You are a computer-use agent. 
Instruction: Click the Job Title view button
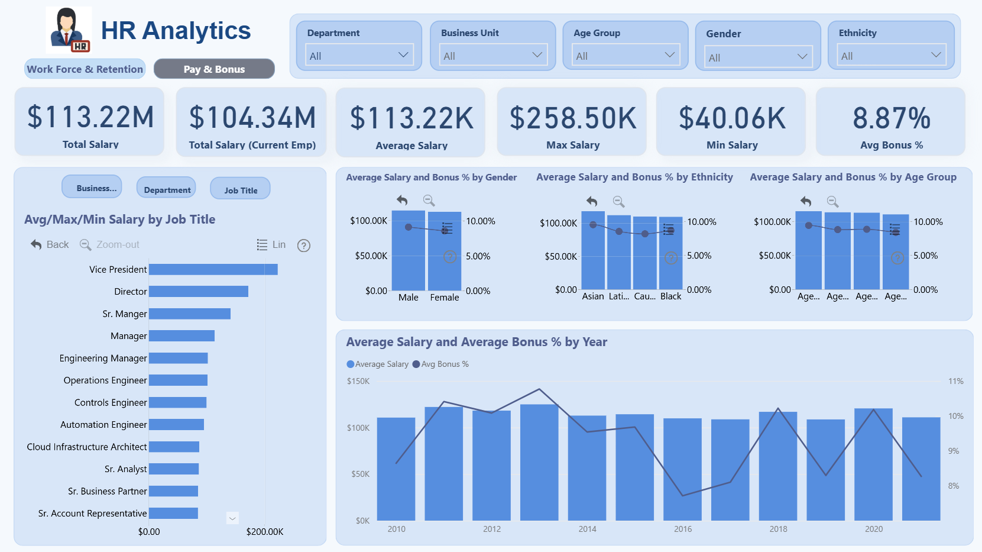pos(241,190)
